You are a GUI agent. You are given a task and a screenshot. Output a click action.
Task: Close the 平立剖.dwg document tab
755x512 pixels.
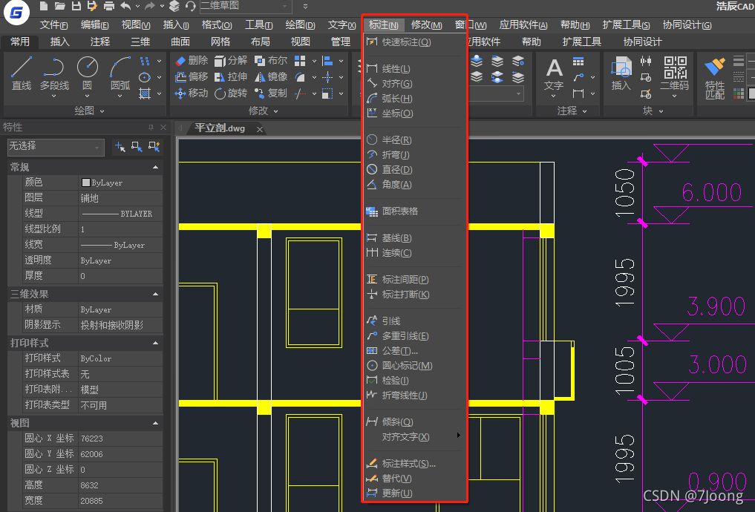click(x=260, y=129)
